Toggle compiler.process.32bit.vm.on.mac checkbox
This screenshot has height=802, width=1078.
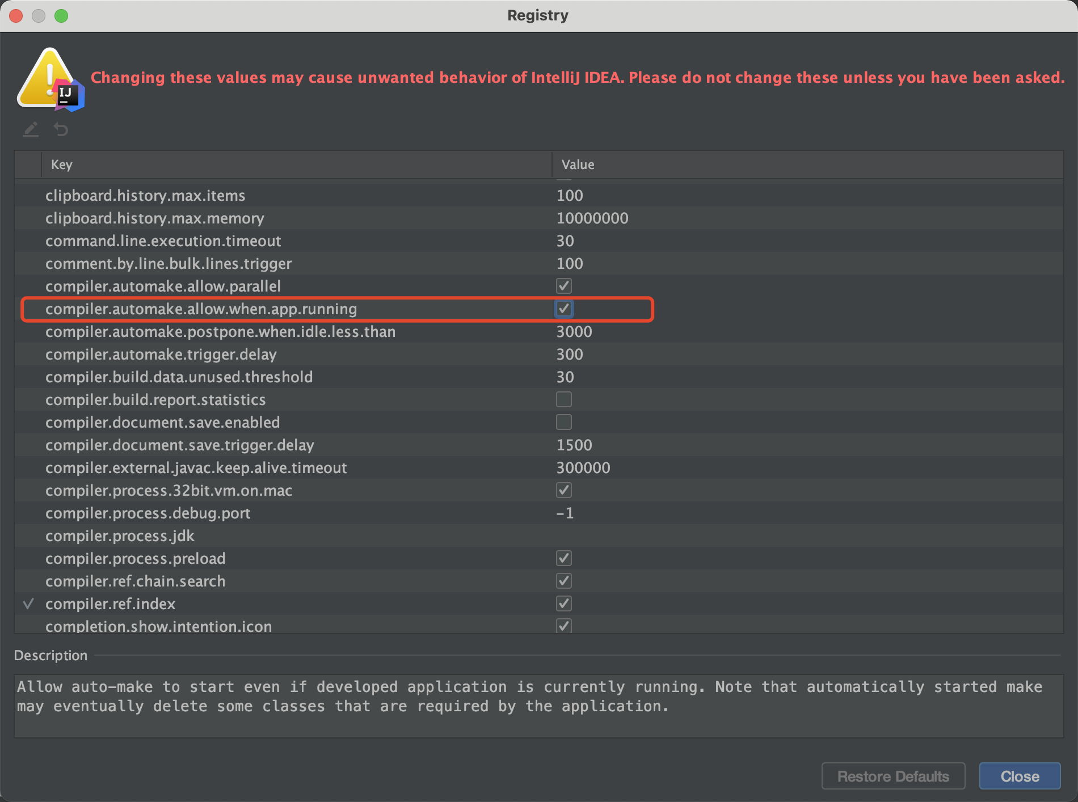point(563,490)
